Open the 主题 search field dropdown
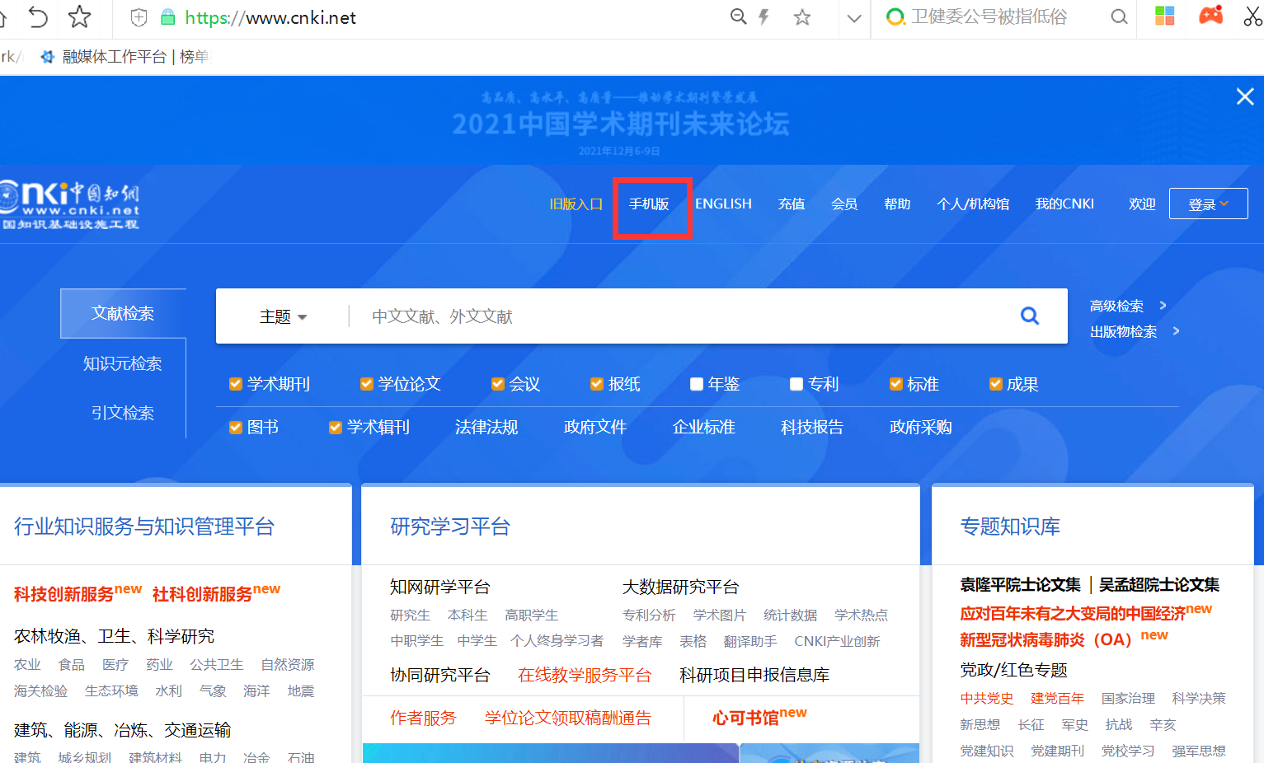Screen dimensions: 1264x763 tap(283, 317)
